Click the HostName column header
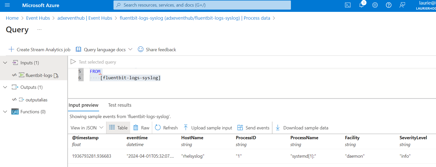The height and width of the screenshot is (167, 436). click(x=192, y=138)
